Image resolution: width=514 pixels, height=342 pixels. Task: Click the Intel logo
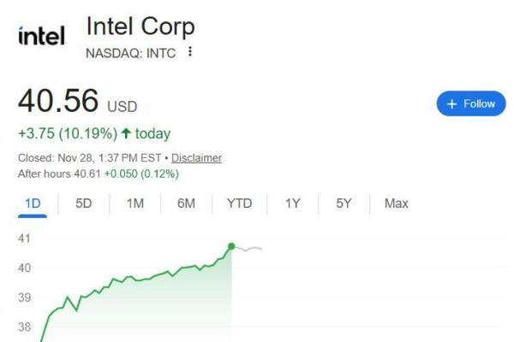(41, 36)
